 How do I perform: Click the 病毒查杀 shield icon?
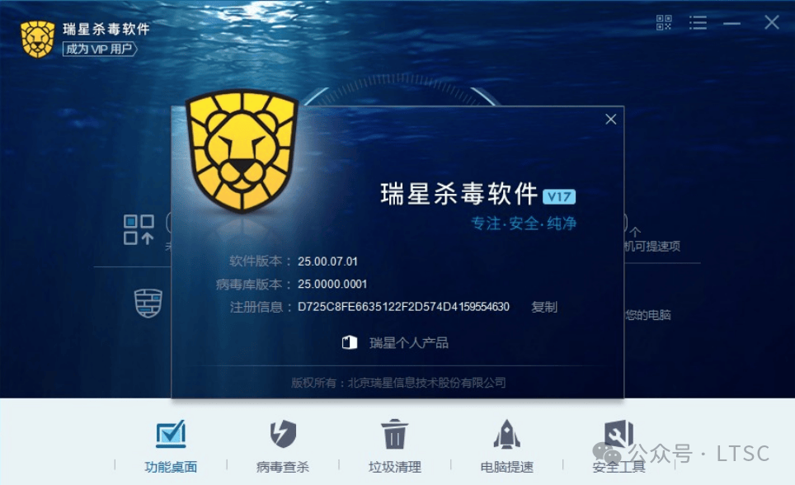(283, 434)
